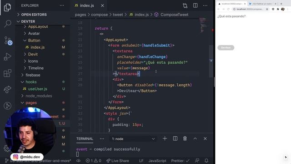Open the browser profile avatar
The image size is (291, 164).
(283, 9)
